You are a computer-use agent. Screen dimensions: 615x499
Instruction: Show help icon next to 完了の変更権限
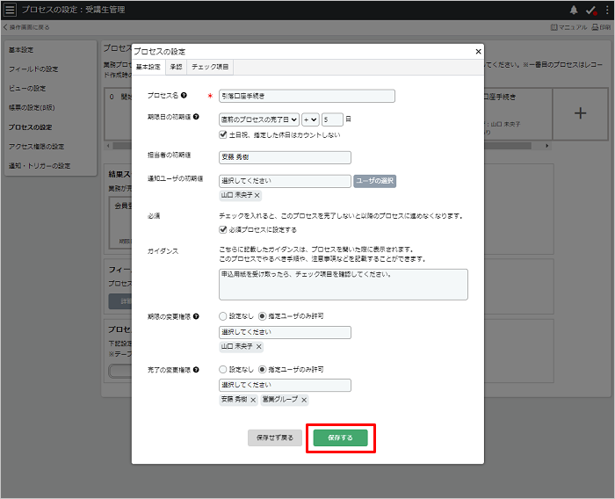tap(196, 370)
